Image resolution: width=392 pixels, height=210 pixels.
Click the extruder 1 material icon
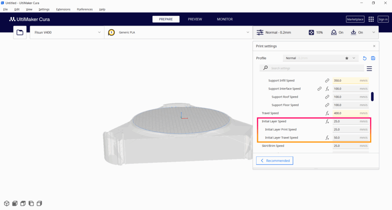[x=111, y=33]
